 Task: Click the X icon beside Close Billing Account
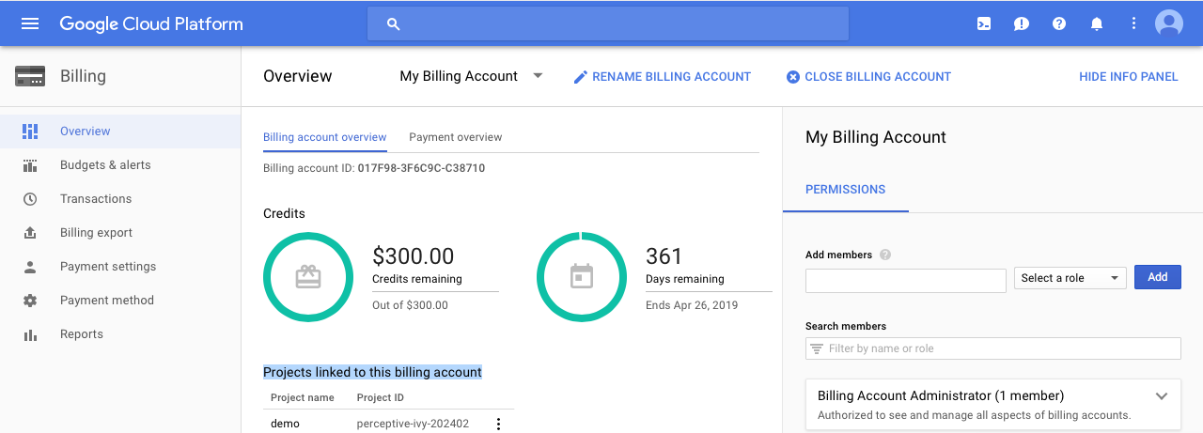[x=793, y=77]
